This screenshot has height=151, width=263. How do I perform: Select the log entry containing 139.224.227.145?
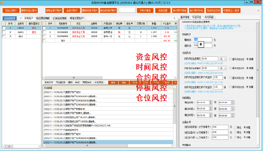[x=108, y=126]
